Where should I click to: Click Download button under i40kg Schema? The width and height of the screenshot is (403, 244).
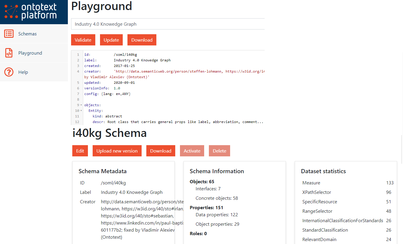pos(160,151)
